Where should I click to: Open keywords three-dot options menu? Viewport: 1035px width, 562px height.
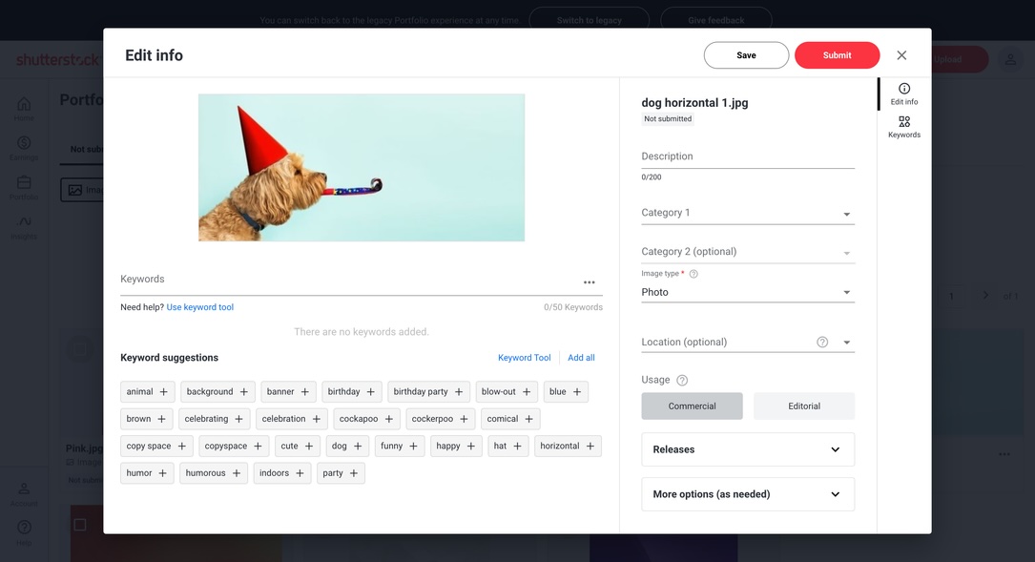(x=589, y=282)
